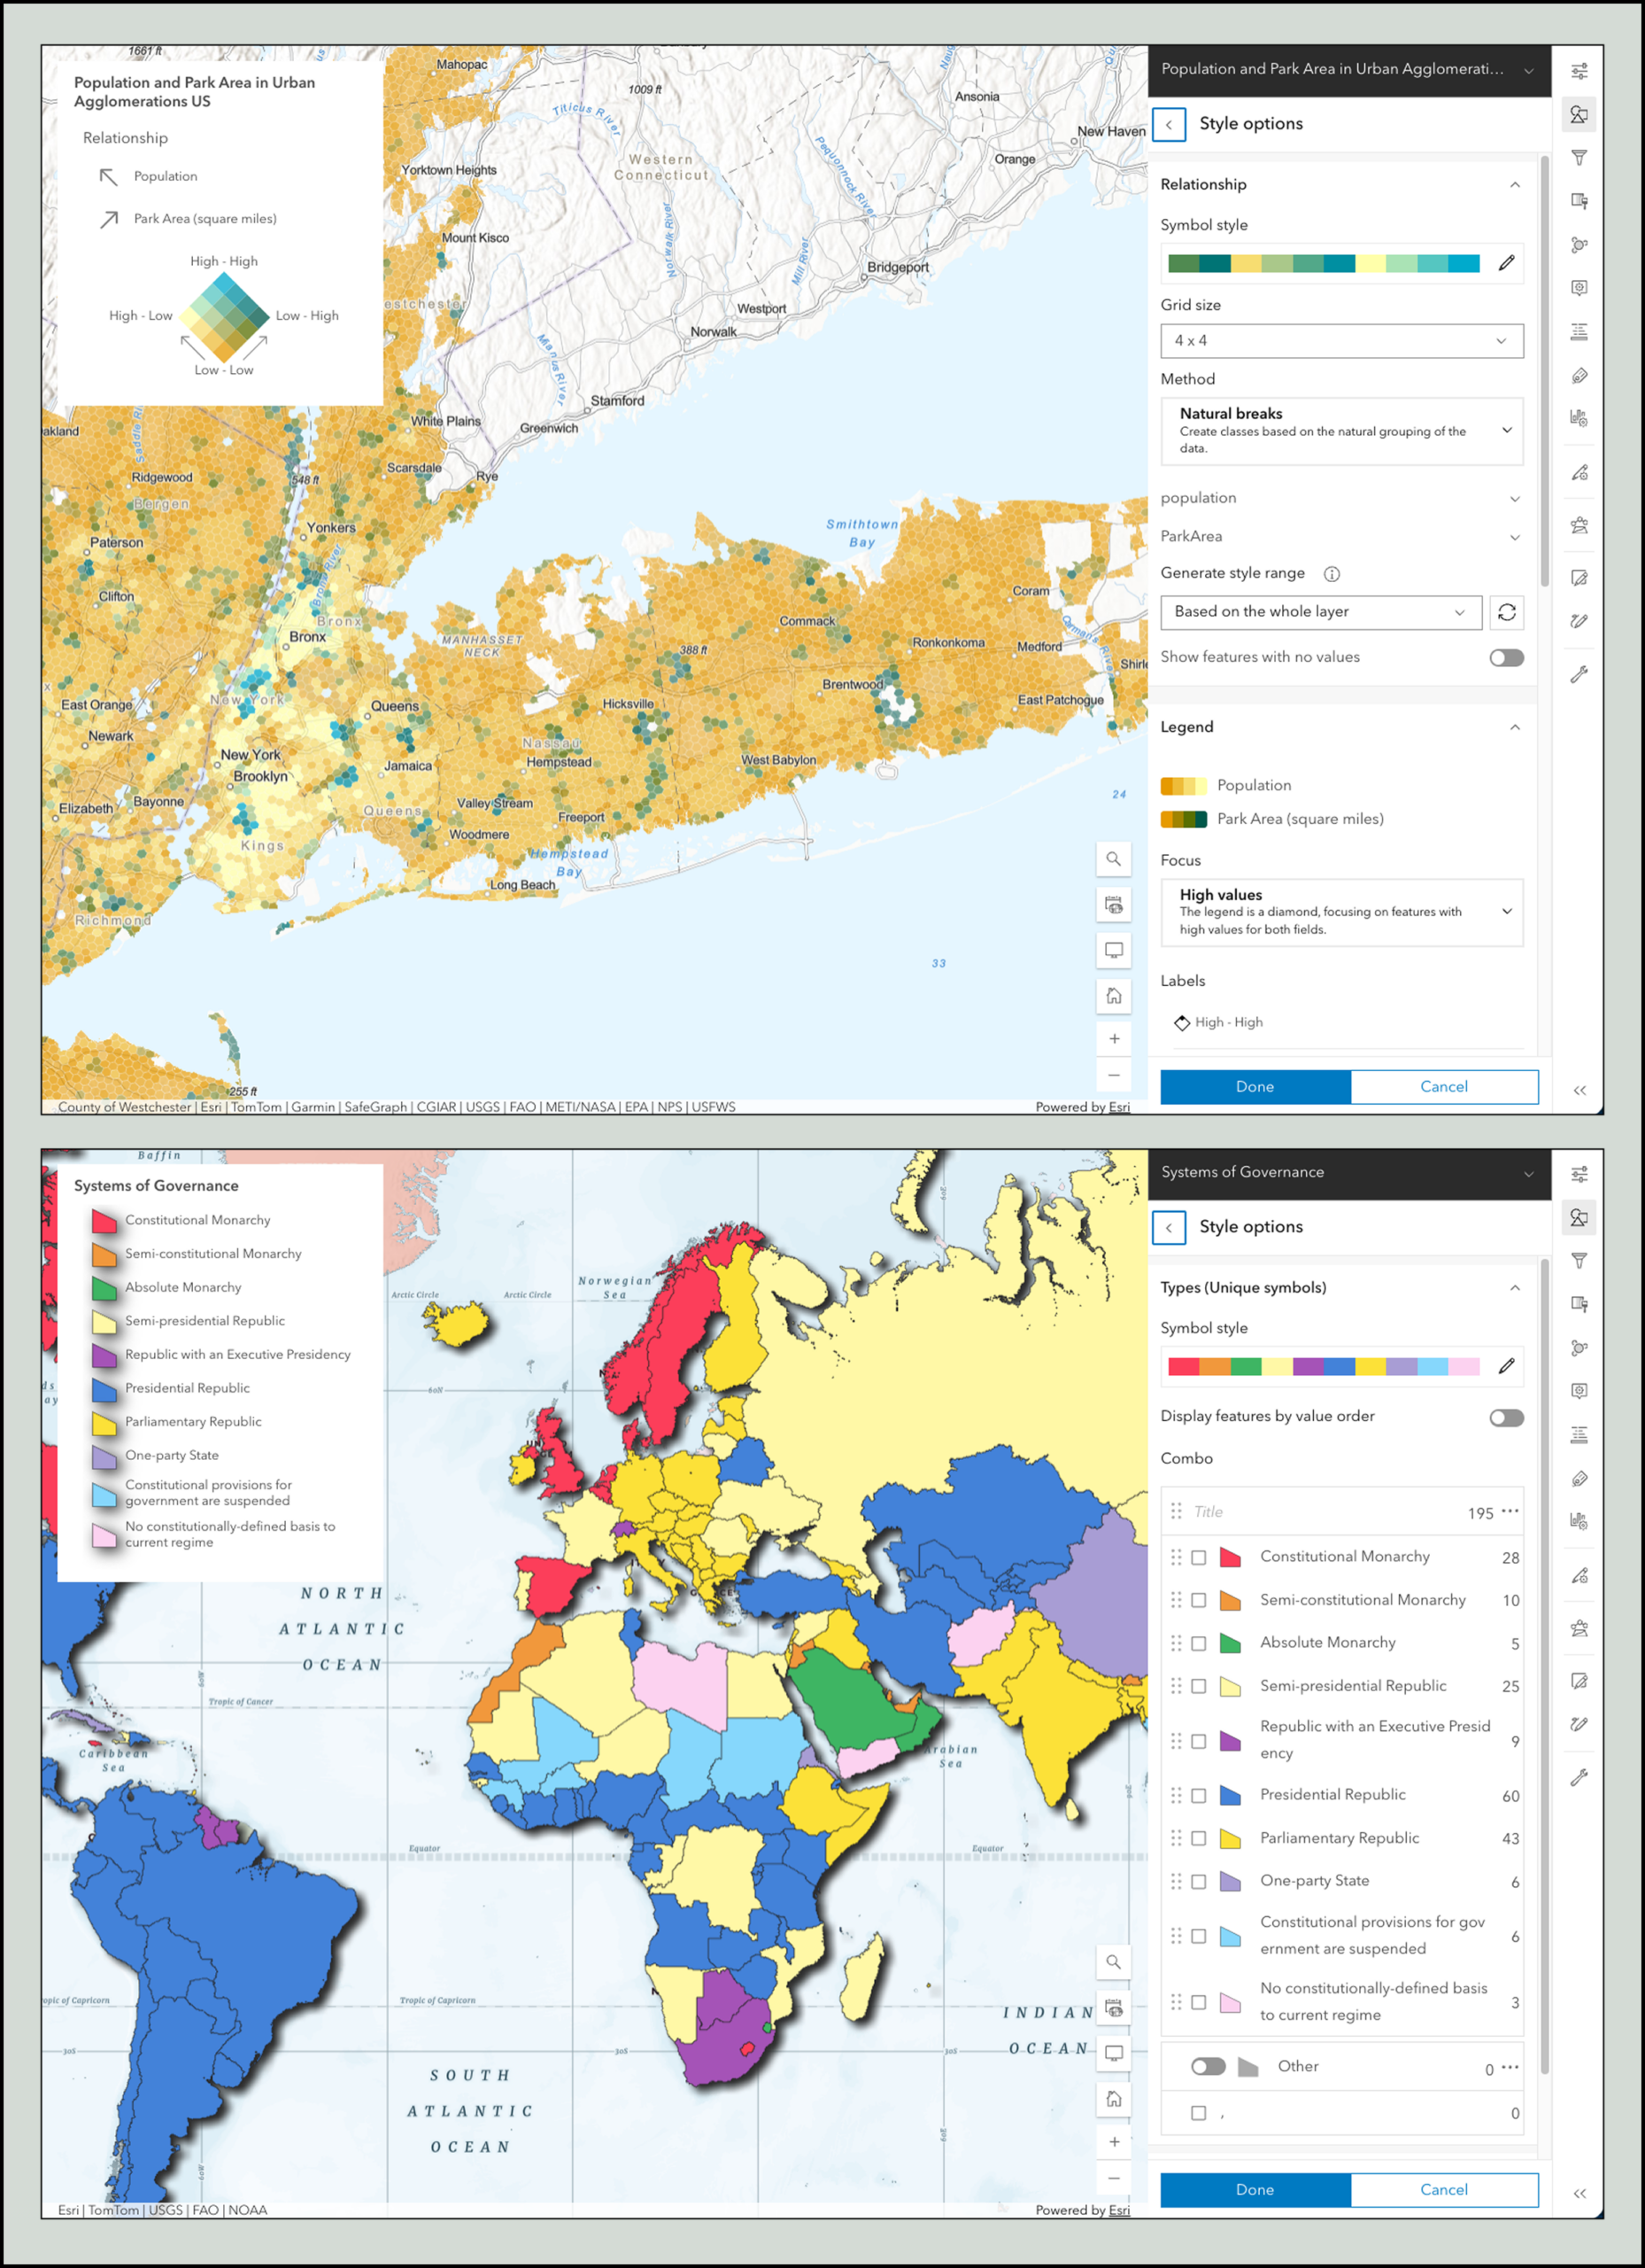Select the Labels tag icon in the sidebar
This screenshot has width=1645, height=2268.
click(1580, 375)
